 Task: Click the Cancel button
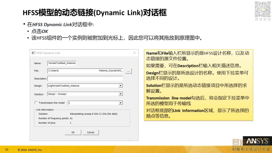[x=91, y=132]
